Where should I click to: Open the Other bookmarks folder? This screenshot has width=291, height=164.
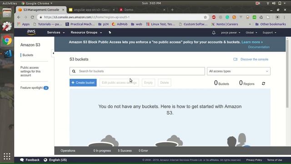(x=271, y=24)
